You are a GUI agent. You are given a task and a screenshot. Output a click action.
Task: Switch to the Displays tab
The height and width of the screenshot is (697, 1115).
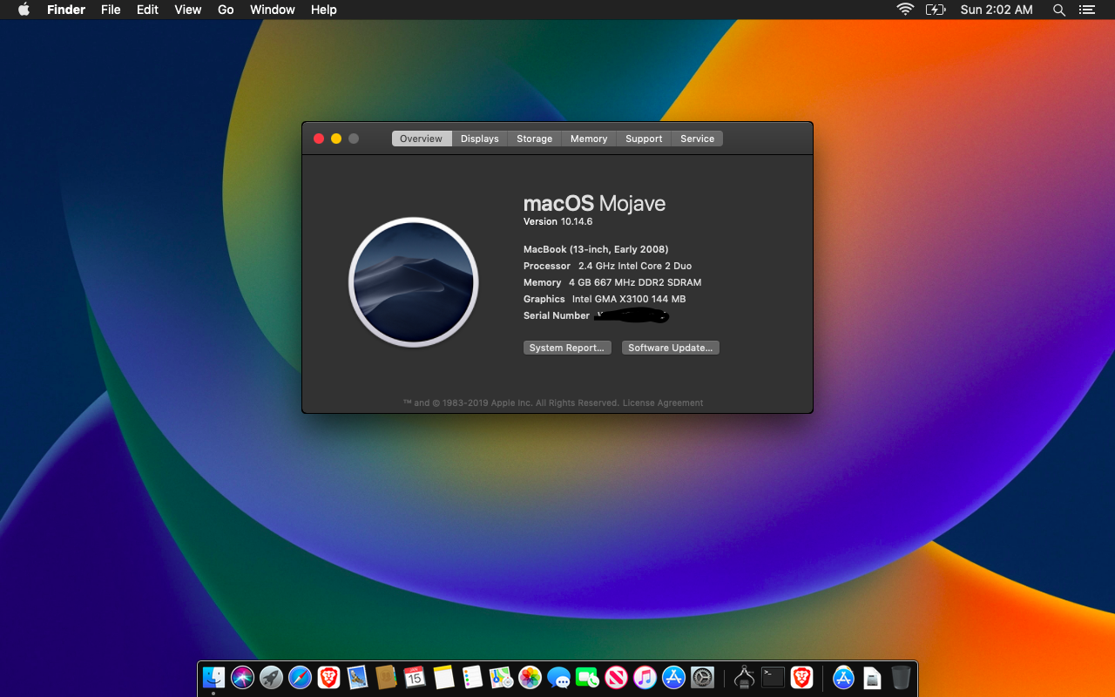point(480,139)
